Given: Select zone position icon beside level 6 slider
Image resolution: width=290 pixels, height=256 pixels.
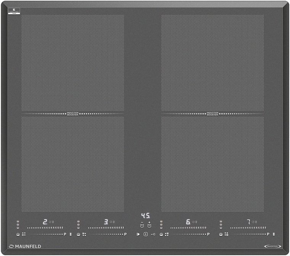Looking at the screenshot, I should [x=167, y=234].
